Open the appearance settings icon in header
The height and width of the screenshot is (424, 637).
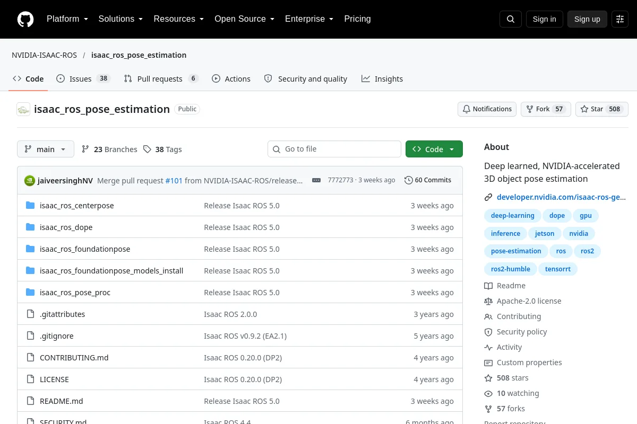(x=620, y=19)
